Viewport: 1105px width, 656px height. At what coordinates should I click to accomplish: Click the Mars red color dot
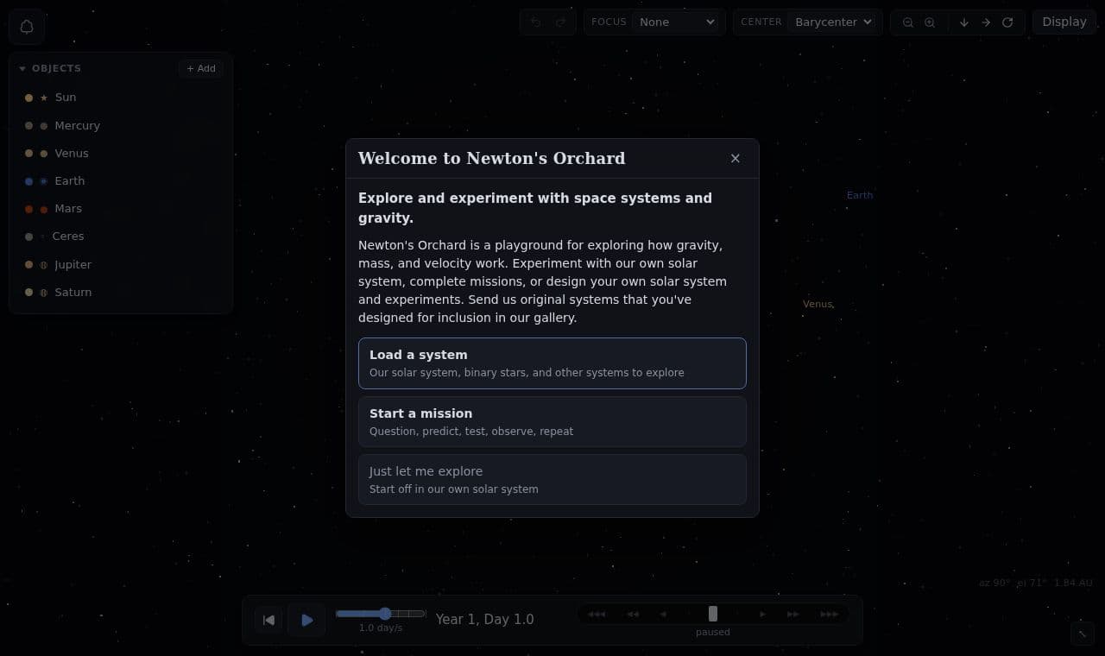pos(28,209)
